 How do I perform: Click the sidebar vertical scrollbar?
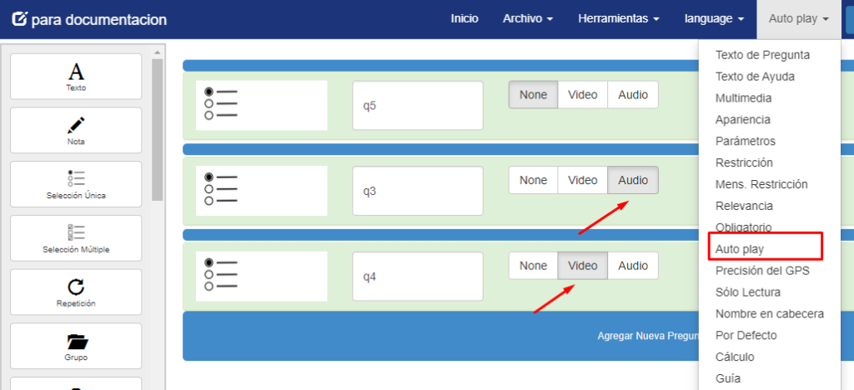(158, 125)
